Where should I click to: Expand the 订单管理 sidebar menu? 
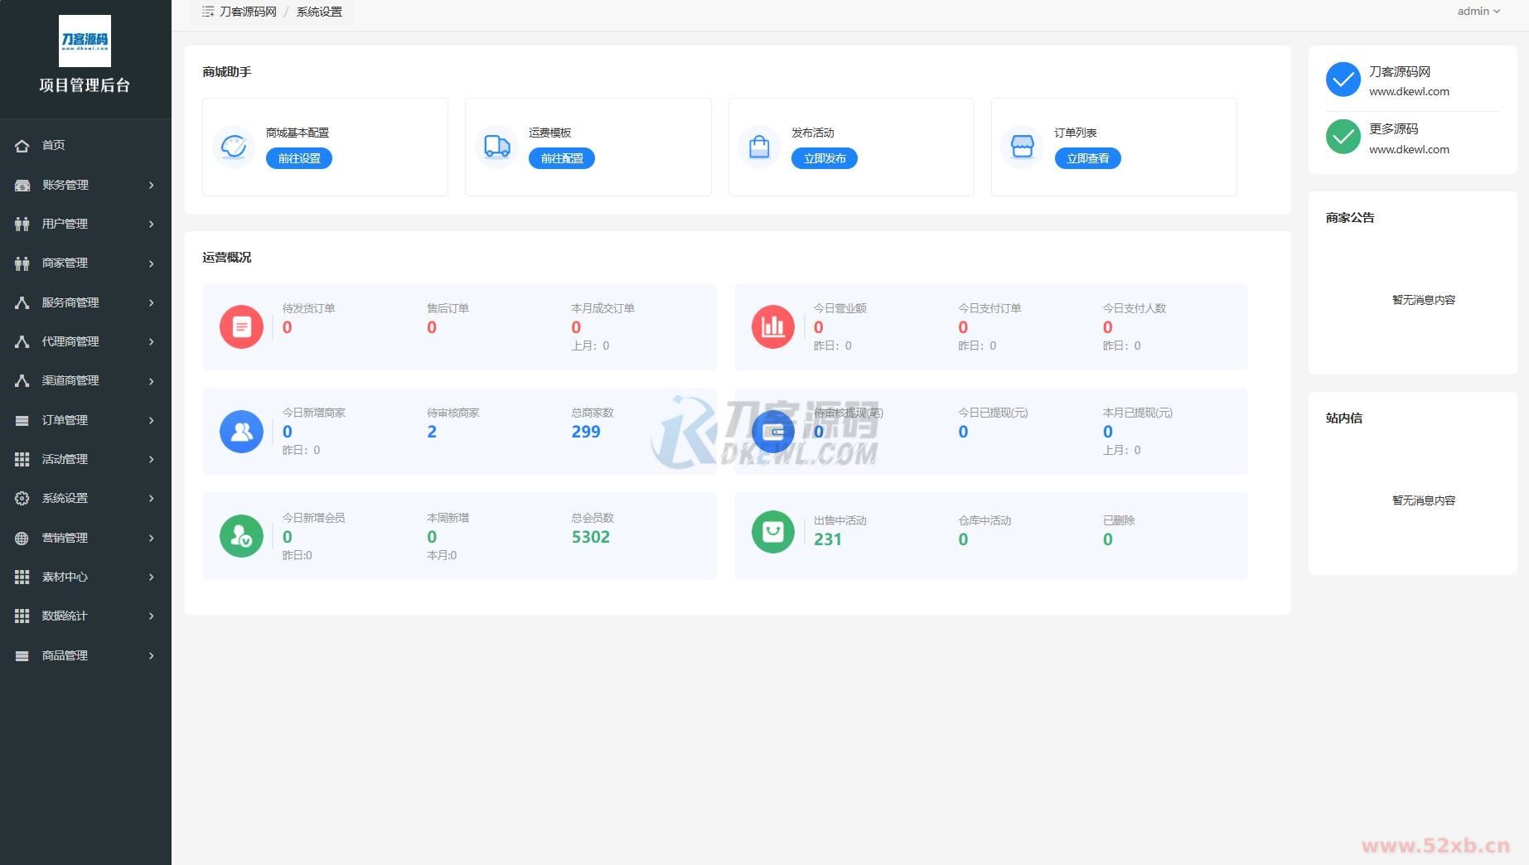click(85, 420)
